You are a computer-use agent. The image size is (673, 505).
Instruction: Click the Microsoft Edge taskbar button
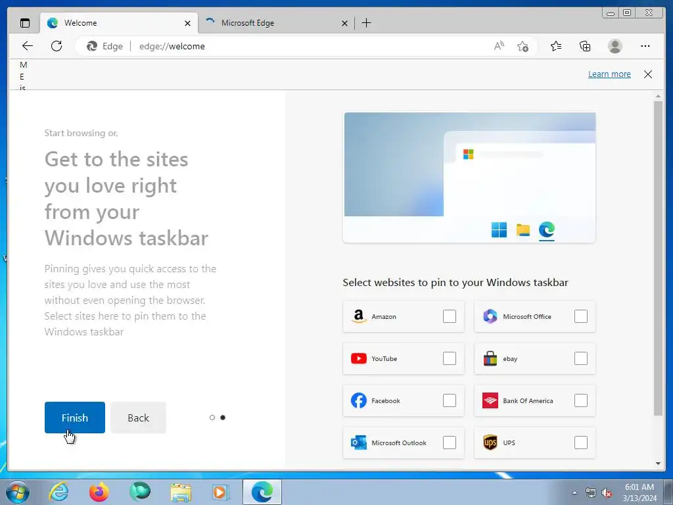(x=262, y=492)
